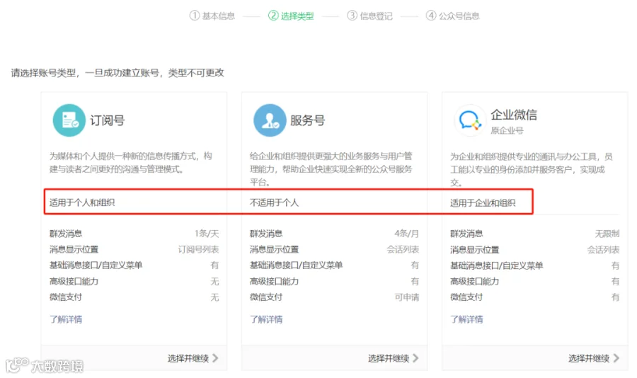
Task: Click the 企业微信 description paragraph
Action: (x=532, y=169)
